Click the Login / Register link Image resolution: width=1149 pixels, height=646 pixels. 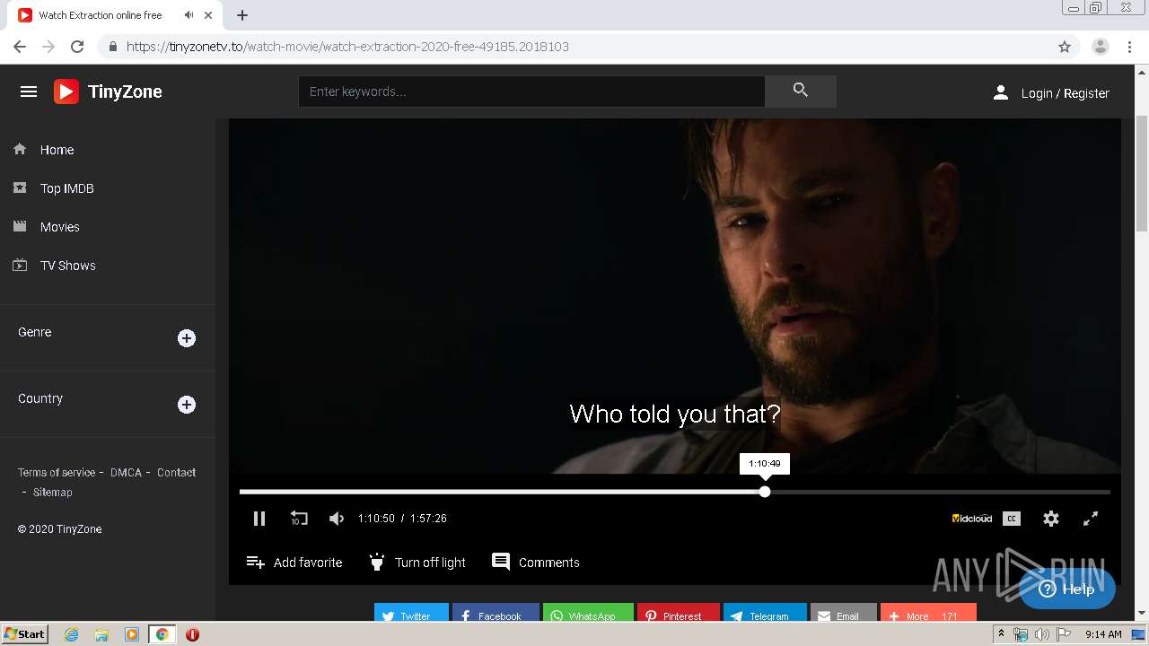point(1050,92)
